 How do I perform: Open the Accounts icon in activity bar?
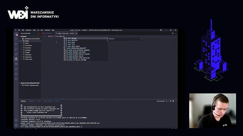[x=16, y=120]
